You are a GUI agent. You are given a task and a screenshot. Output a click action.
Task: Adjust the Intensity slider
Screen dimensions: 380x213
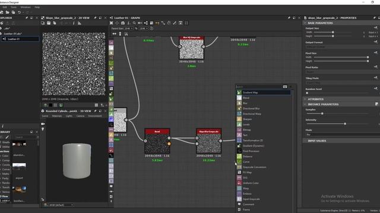[x=345, y=124]
